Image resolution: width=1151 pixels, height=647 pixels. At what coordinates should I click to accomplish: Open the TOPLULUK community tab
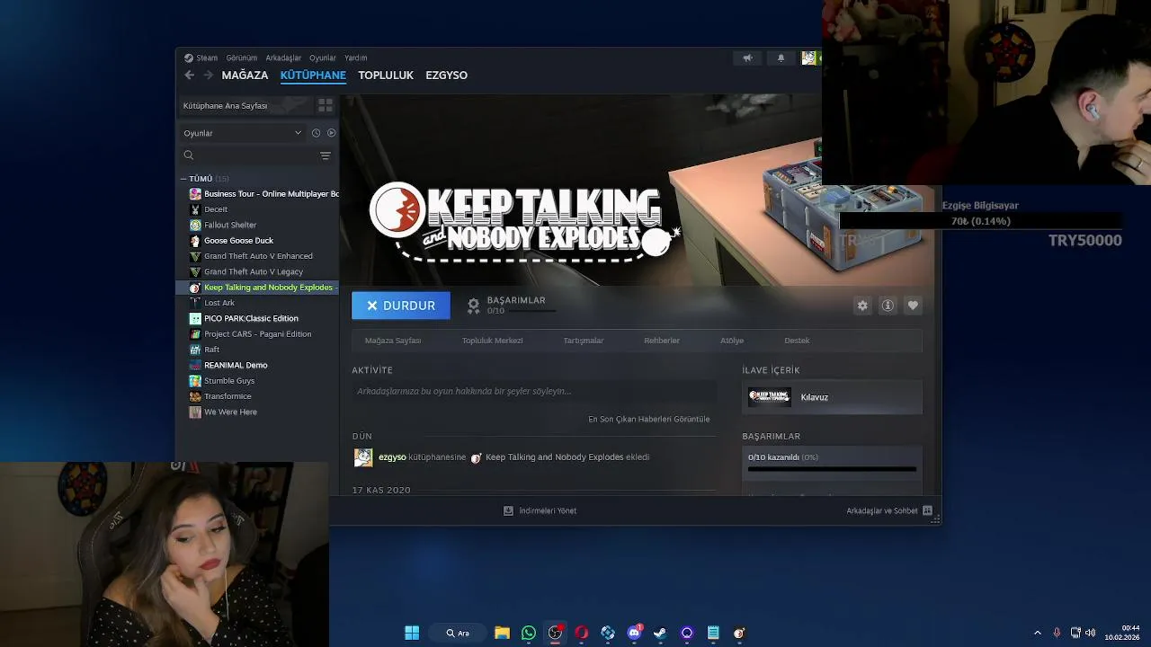[x=386, y=75]
